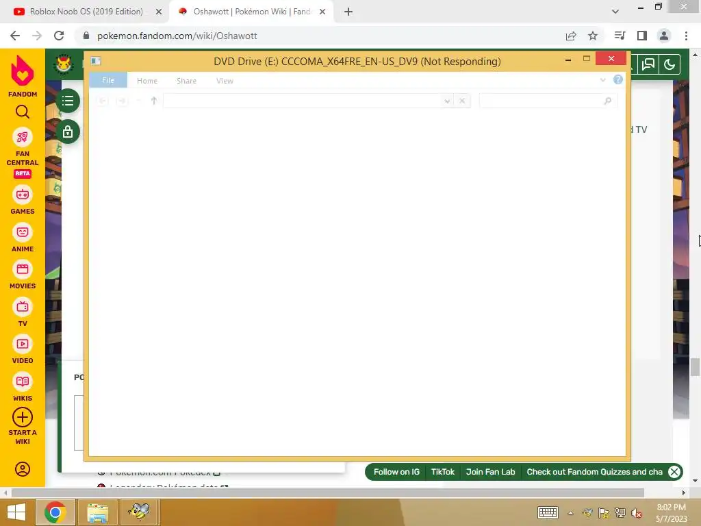Open Explorer address bar history dropdown
Viewport: 701px width, 526px height.
446,101
